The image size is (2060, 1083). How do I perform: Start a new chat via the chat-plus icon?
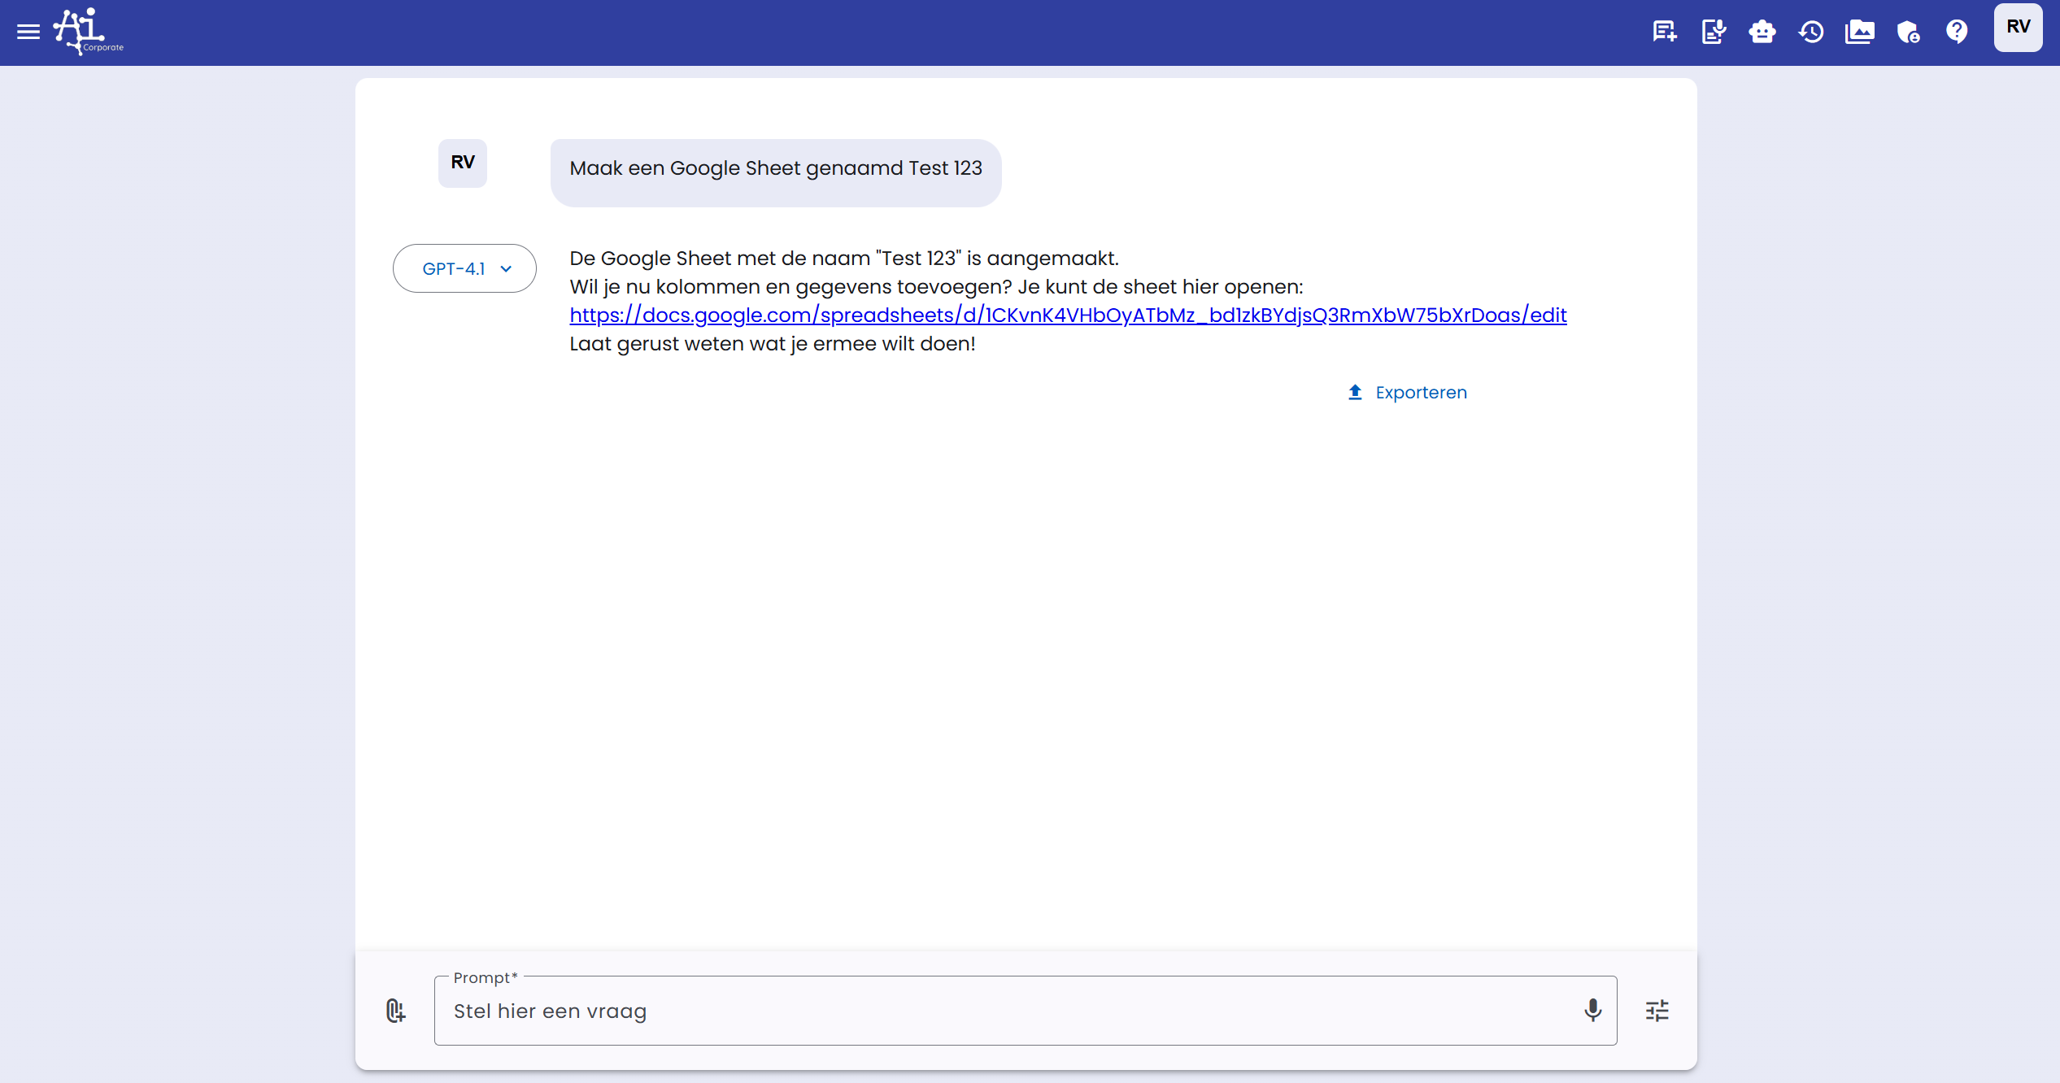1664,32
